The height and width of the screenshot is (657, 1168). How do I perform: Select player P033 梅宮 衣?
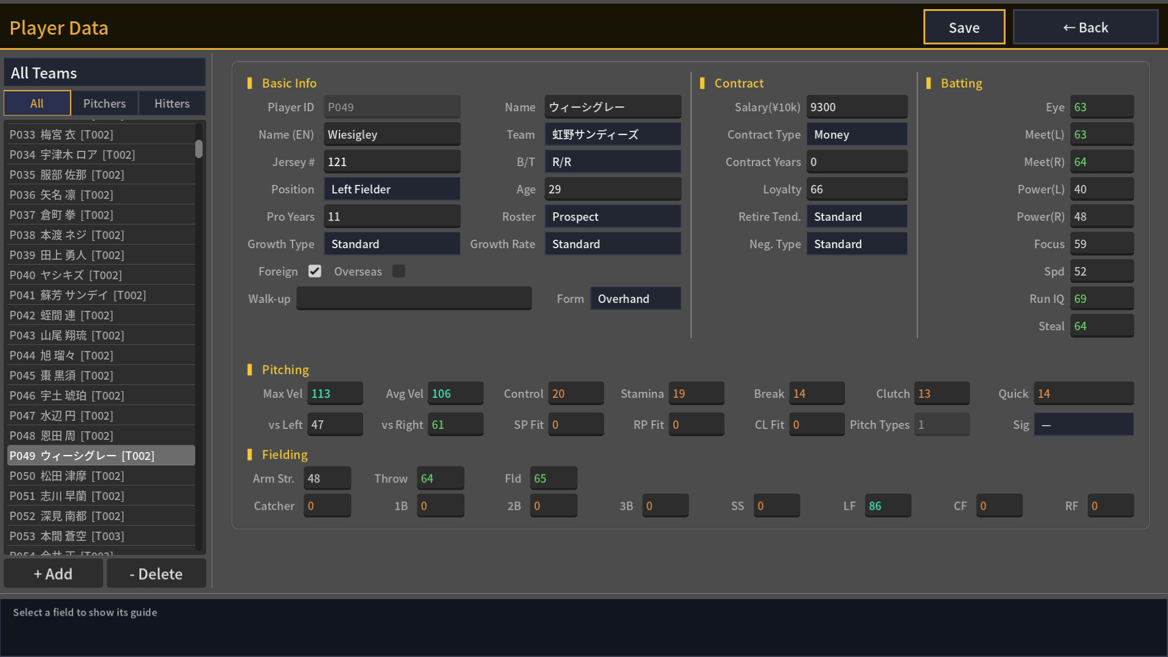pyautogui.click(x=101, y=134)
